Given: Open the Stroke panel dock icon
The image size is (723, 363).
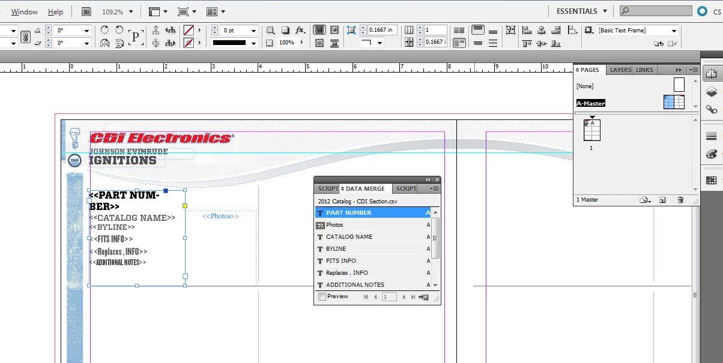Looking at the screenshot, I should coord(711,136).
